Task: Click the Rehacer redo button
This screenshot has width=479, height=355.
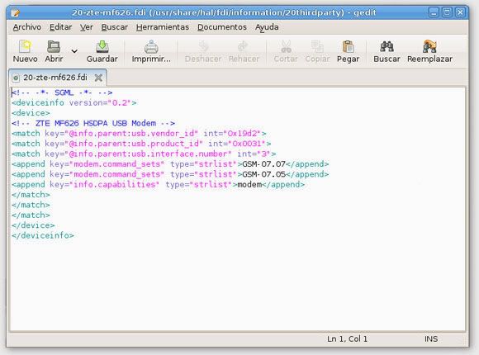Action: (x=244, y=51)
